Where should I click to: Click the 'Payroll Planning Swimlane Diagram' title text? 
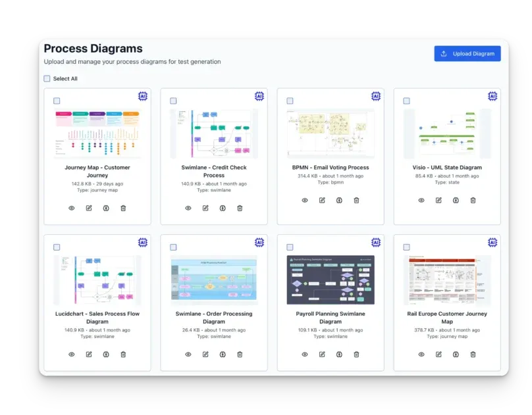[x=331, y=318]
